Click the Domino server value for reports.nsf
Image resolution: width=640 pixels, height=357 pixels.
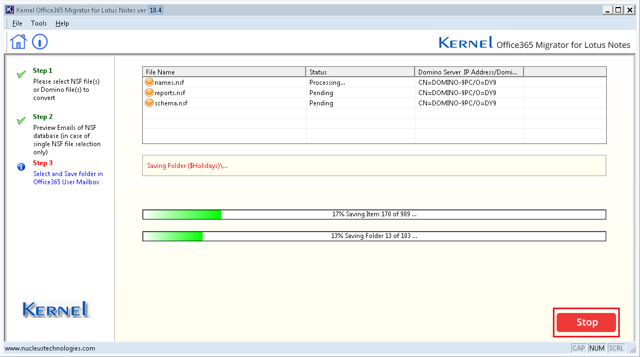[457, 93]
